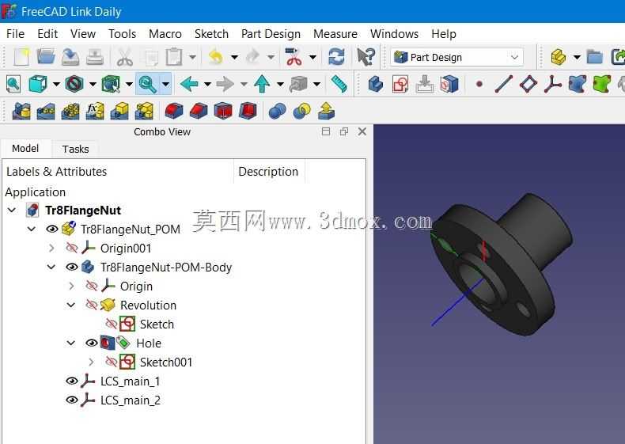Screen dimensions: 625x444
Task: Click the fx formula feature icon
Action: 95,111
